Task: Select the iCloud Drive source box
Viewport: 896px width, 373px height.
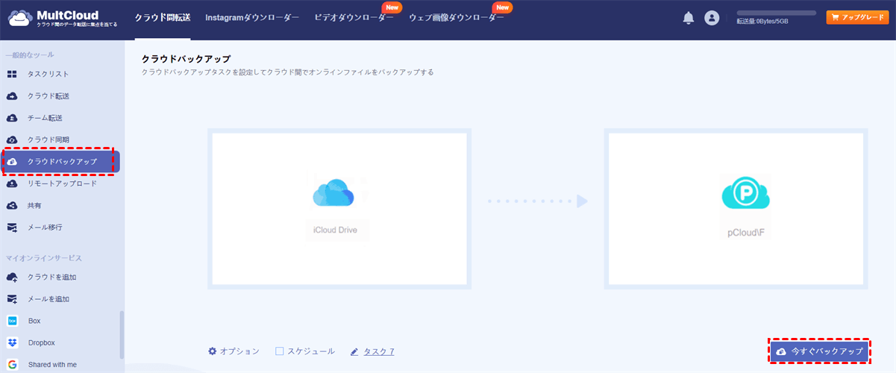Action: (339, 209)
